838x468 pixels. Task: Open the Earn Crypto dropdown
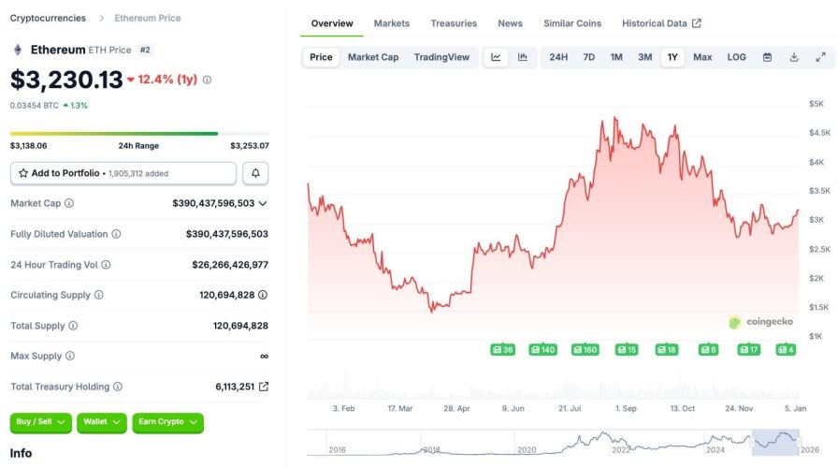pyautogui.click(x=167, y=422)
